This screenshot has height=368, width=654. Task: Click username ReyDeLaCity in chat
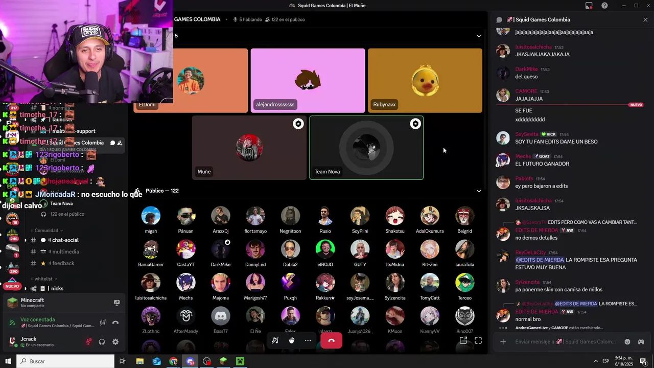click(530, 252)
